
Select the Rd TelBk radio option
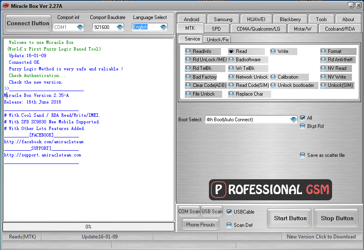(x=205, y=68)
